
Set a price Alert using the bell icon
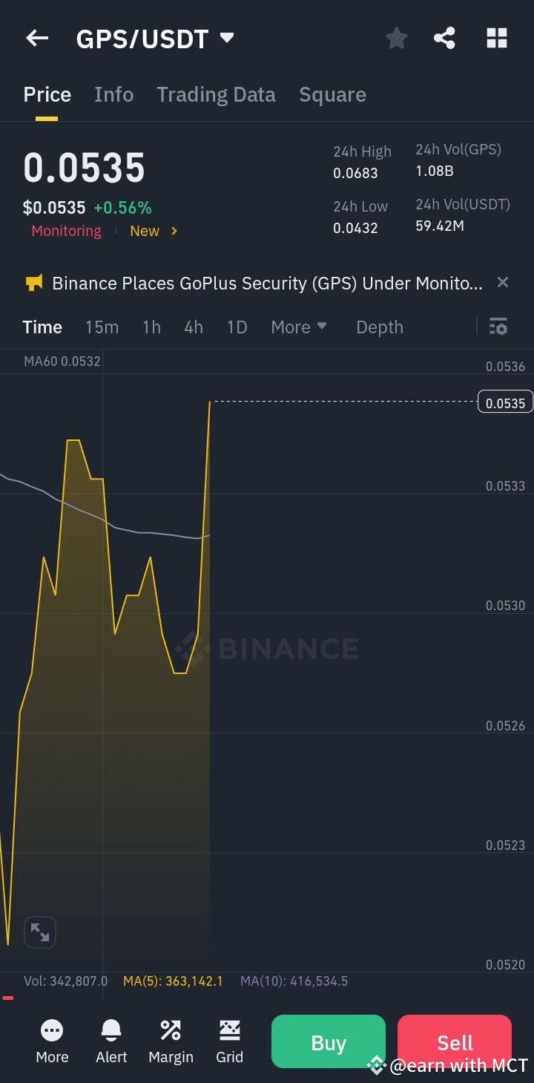tap(111, 1041)
